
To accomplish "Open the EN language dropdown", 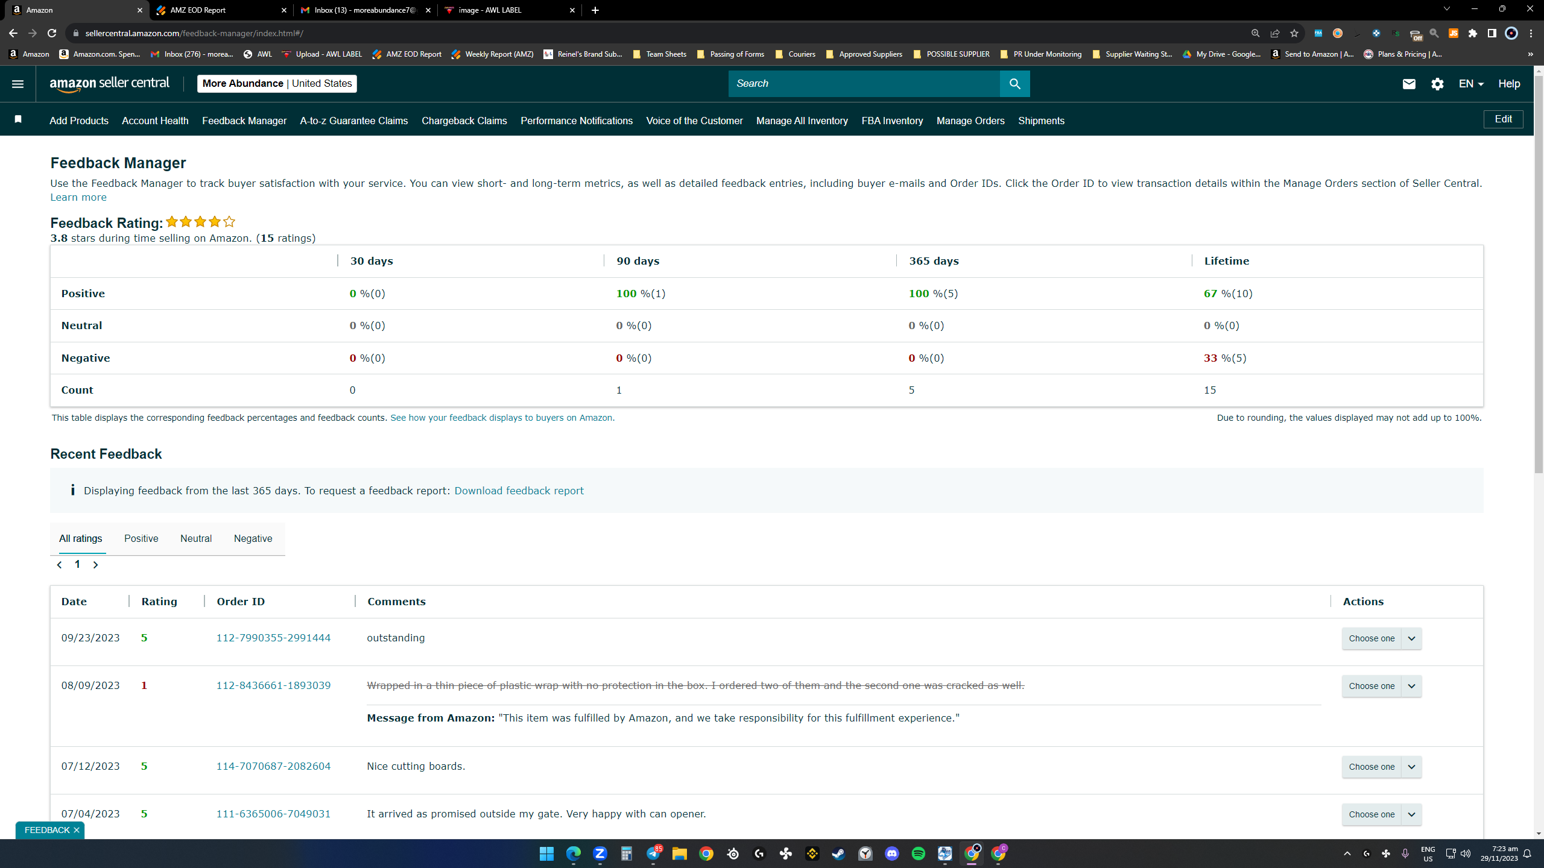I will (x=1470, y=84).
